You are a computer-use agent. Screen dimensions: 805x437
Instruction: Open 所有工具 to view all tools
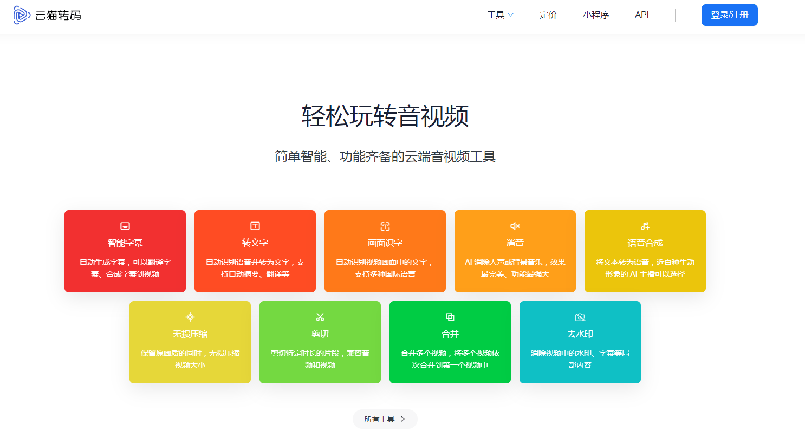[x=380, y=419]
